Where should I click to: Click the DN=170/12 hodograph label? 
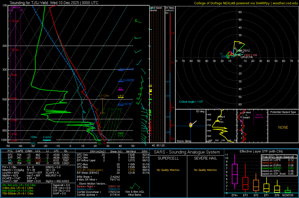[x=243, y=51]
